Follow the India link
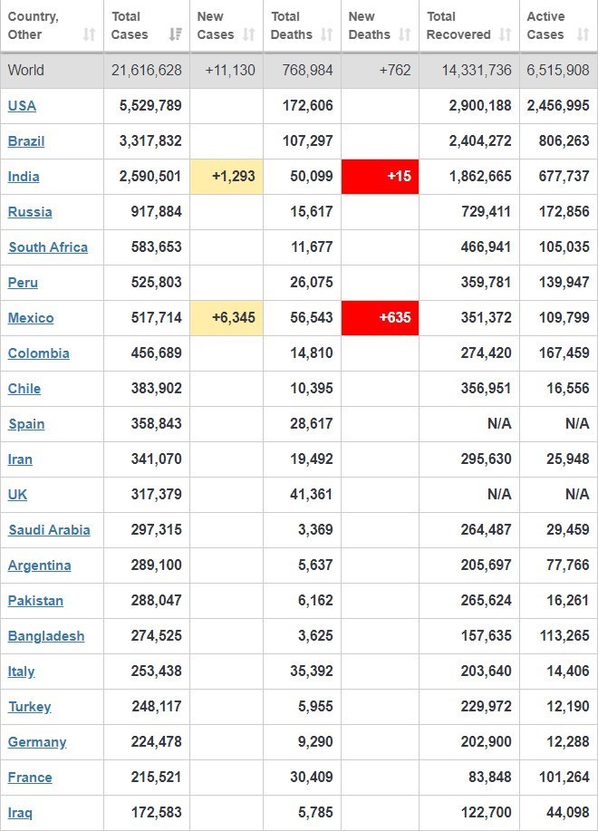Viewport: 598px width, 831px height. pos(24,177)
